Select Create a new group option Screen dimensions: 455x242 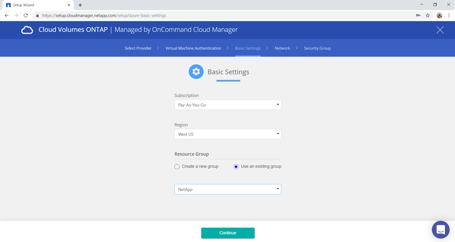point(177,167)
